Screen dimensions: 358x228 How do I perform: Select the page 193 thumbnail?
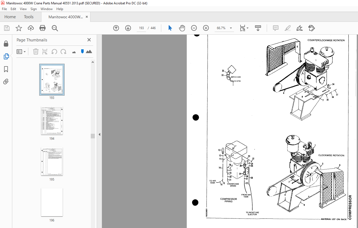(x=52, y=80)
